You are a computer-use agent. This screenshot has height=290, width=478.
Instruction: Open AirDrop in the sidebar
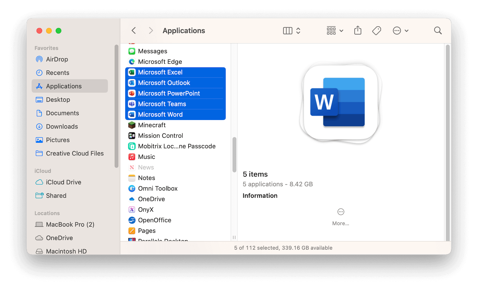tap(70, 59)
